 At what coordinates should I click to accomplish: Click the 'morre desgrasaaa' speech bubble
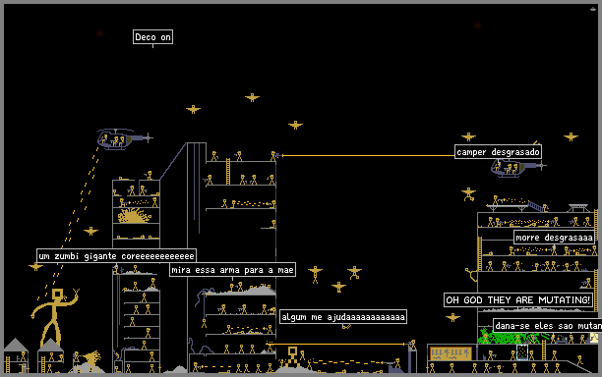[554, 238]
